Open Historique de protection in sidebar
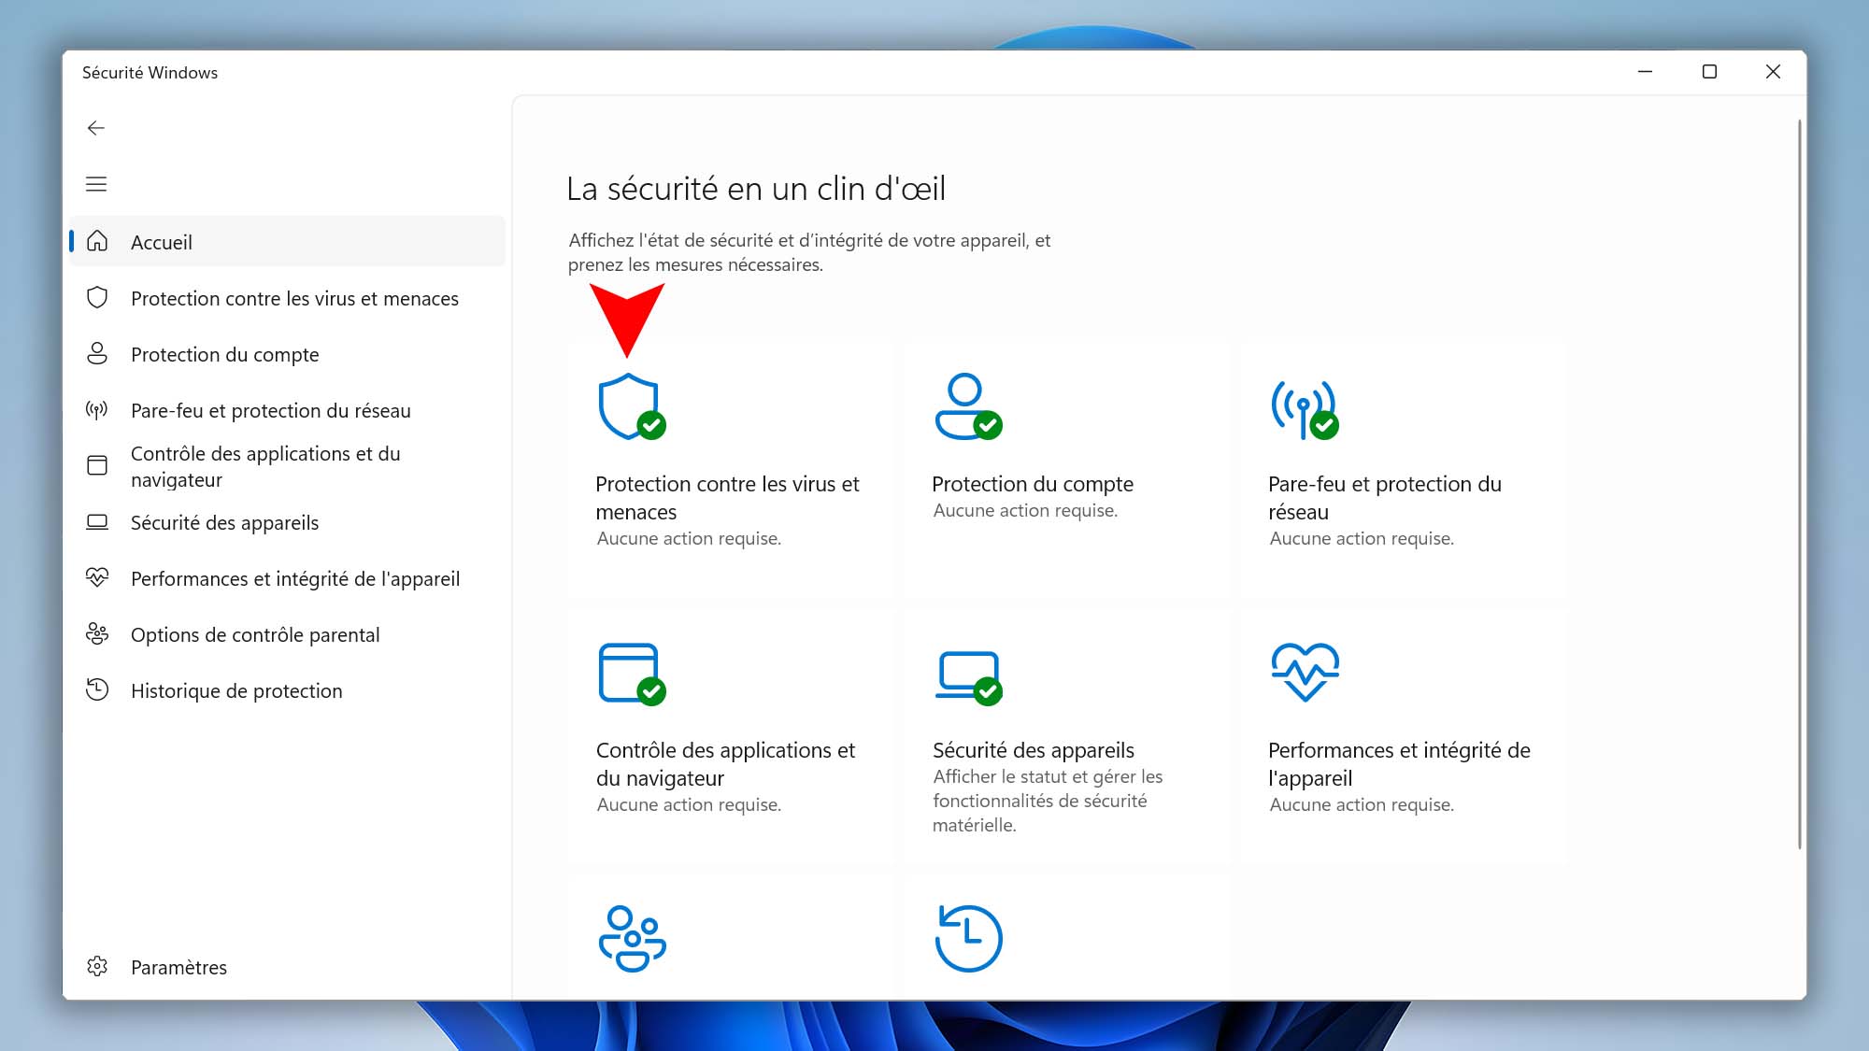1869x1051 pixels. [288, 690]
